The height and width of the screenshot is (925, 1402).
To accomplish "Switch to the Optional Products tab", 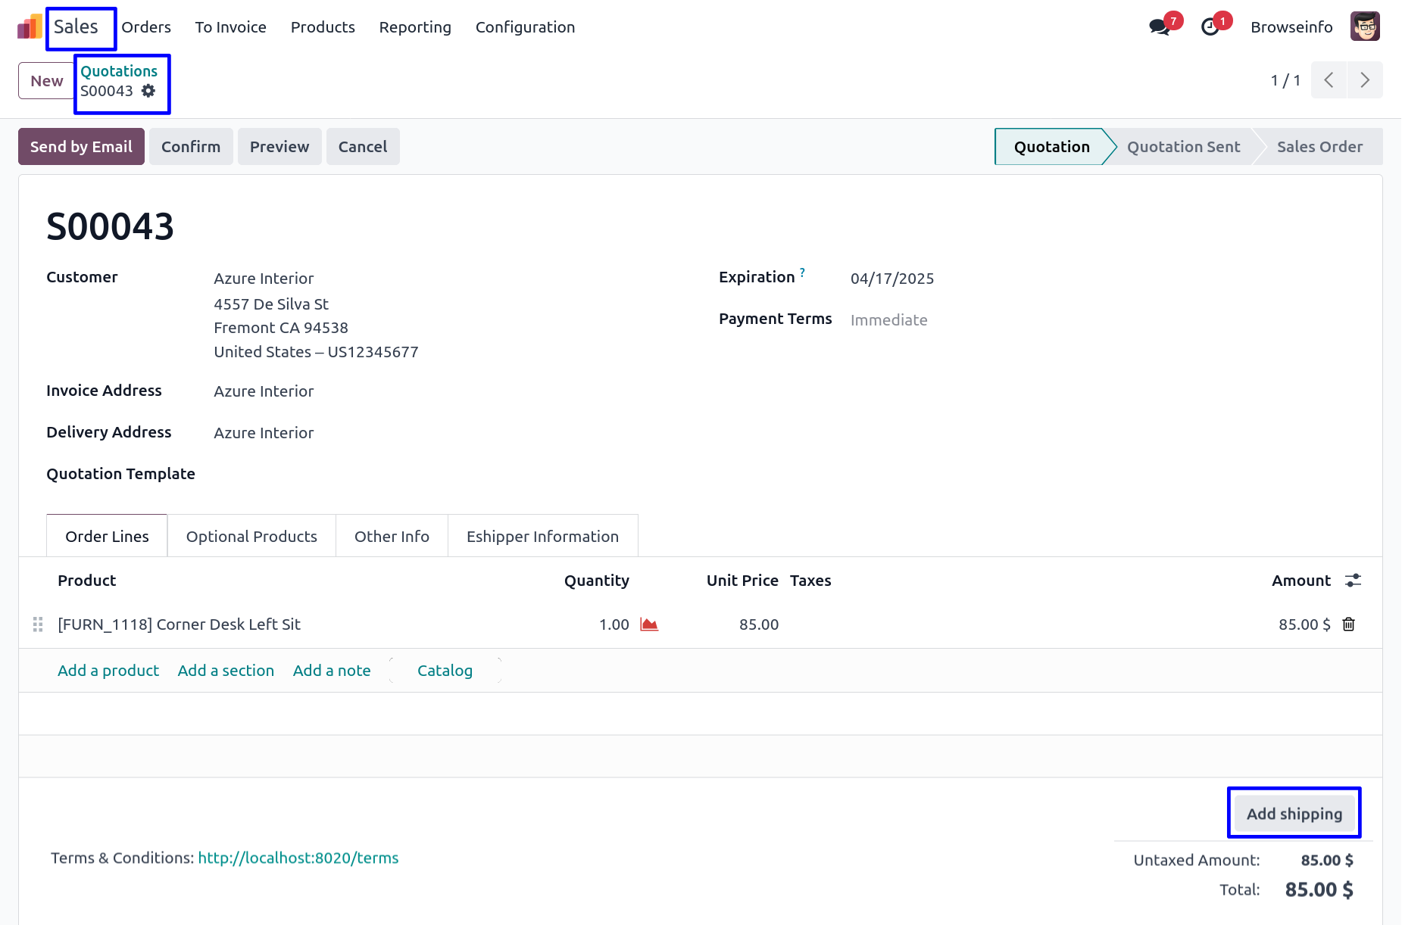I will coord(251,537).
